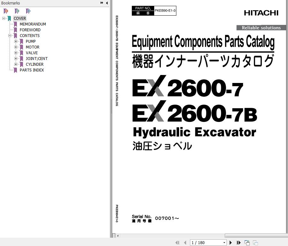Jump to the PUMP bookmark
288x246 pixels.
click(31, 41)
